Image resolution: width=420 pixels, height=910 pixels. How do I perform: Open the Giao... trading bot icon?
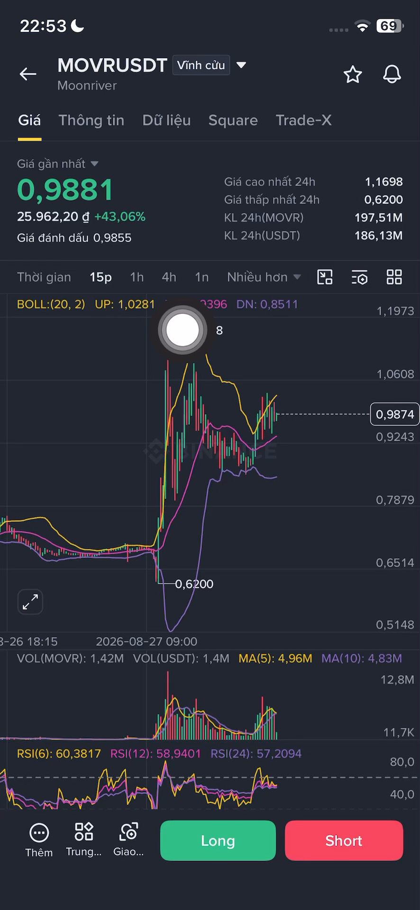pyautogui.click(x=128, y=839)
